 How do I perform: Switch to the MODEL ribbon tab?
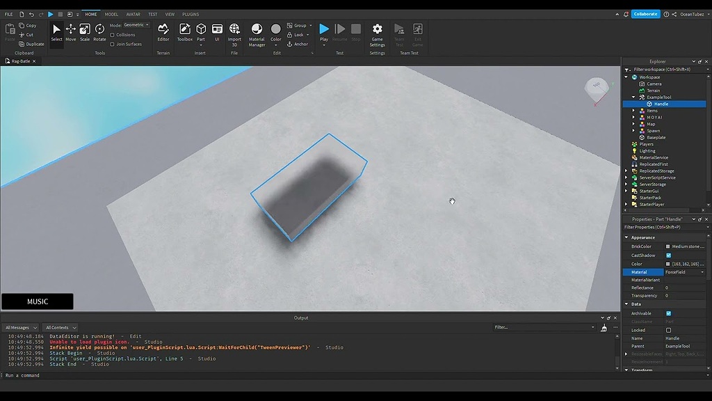pos(111,14)
